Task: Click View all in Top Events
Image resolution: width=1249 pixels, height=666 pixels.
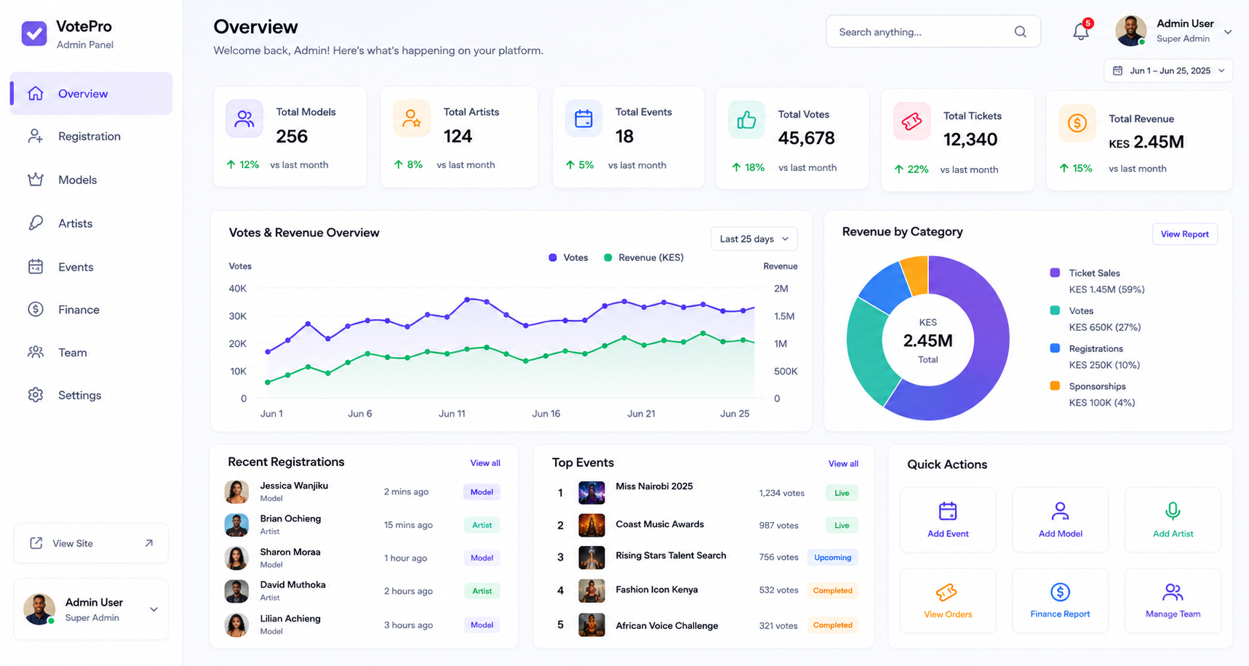Action: click(x=843, y=464)
